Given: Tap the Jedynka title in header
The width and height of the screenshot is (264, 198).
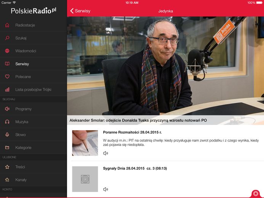Looking at the screenshot, I should click(165, 11).
